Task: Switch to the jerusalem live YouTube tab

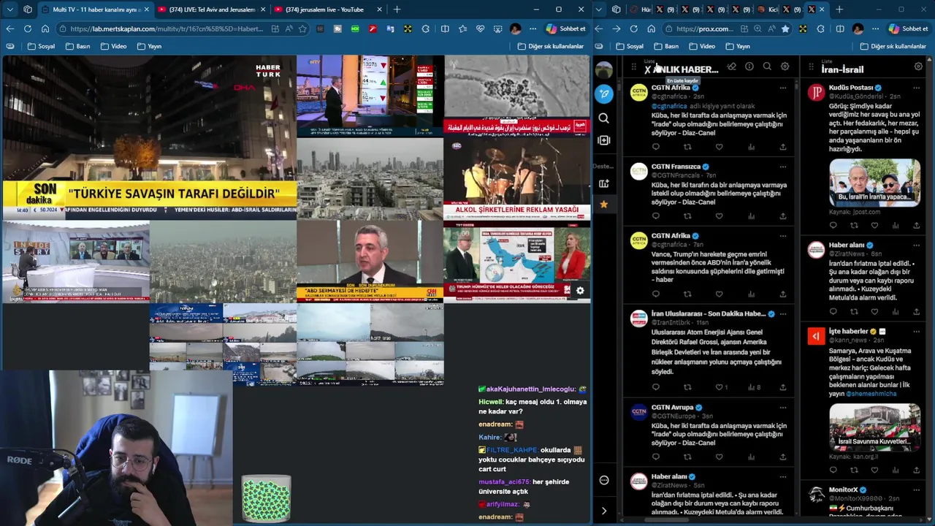Action: click(x=329, y=9)
